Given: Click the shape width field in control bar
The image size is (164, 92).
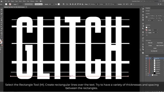Looking at the screenshot, I should [93, 4].
